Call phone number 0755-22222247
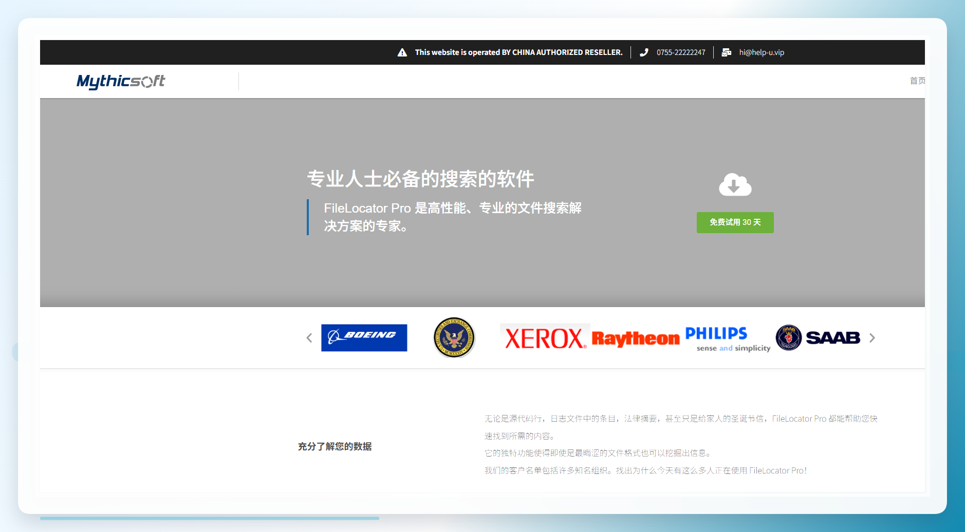The height and width of the screenshot is (532, 965). [681, 52]
